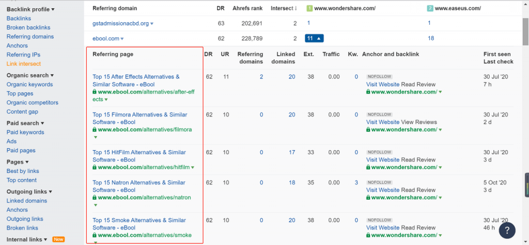This screenshot has width=529, height=245.
Task: Open dropdown below alternatives/natron URL
Action: click(x=95, y=205)
